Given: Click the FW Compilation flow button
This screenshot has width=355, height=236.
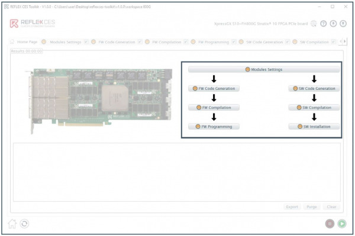Looking at the screenshot, I should pos(214,108).
